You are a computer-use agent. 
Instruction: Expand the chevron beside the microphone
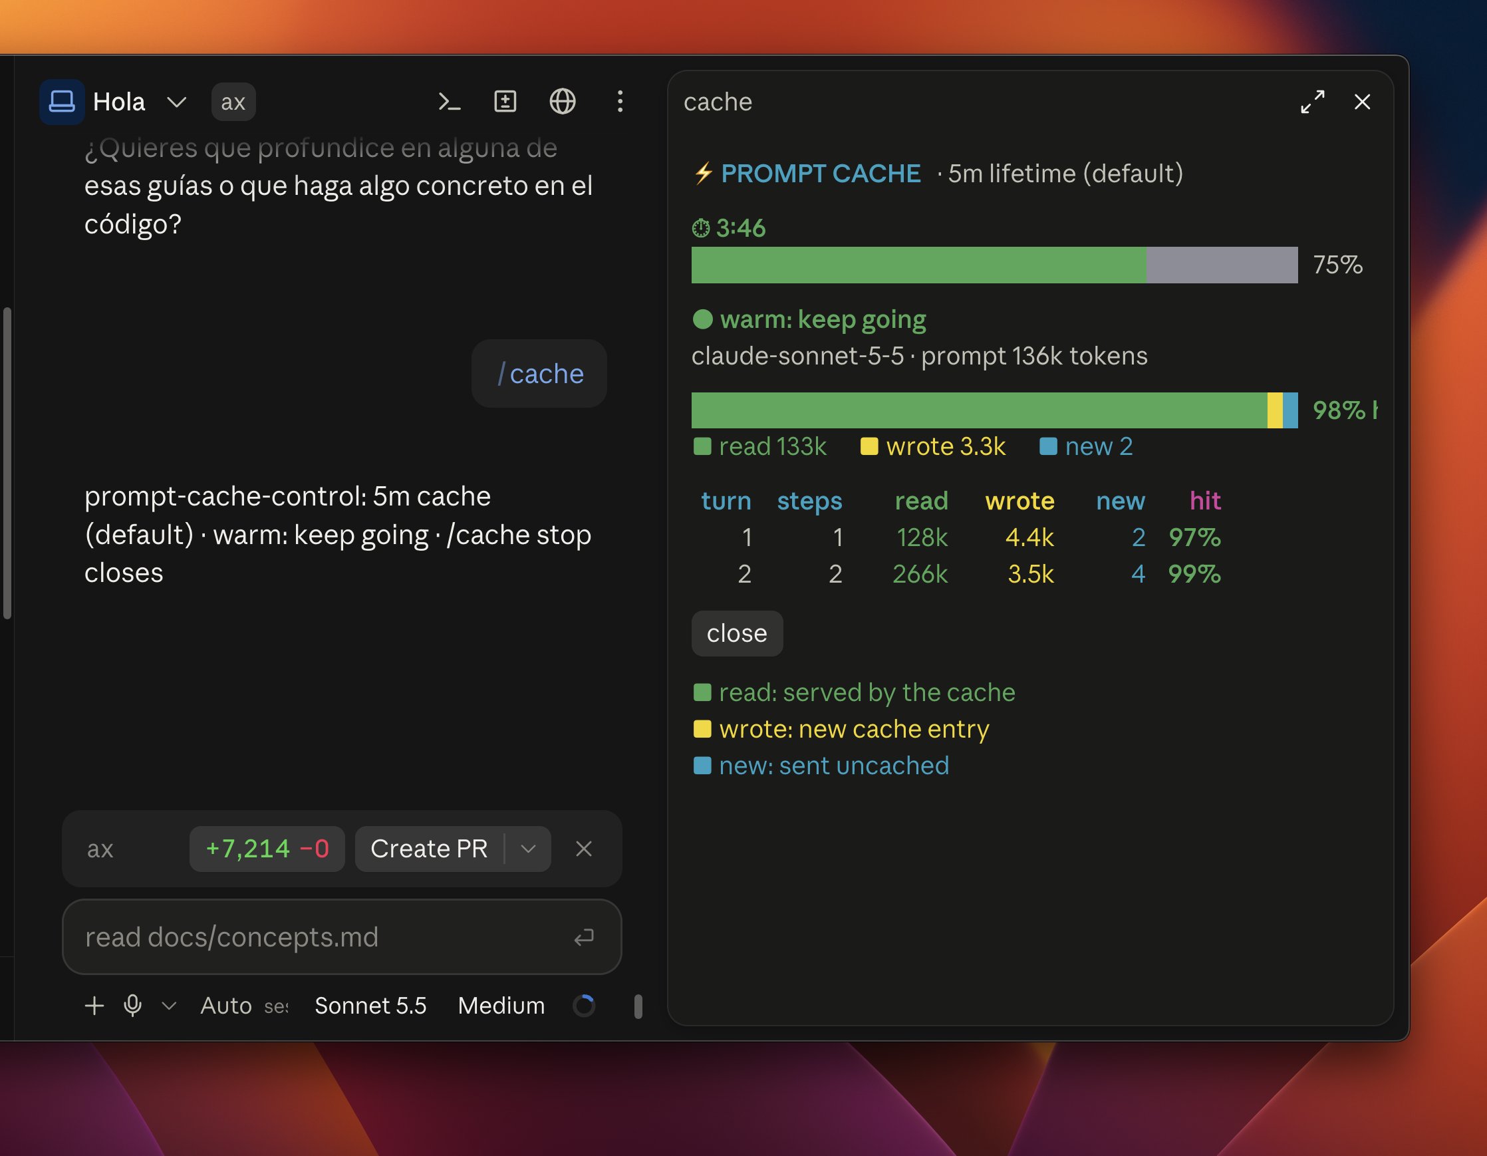[169, 1006]
